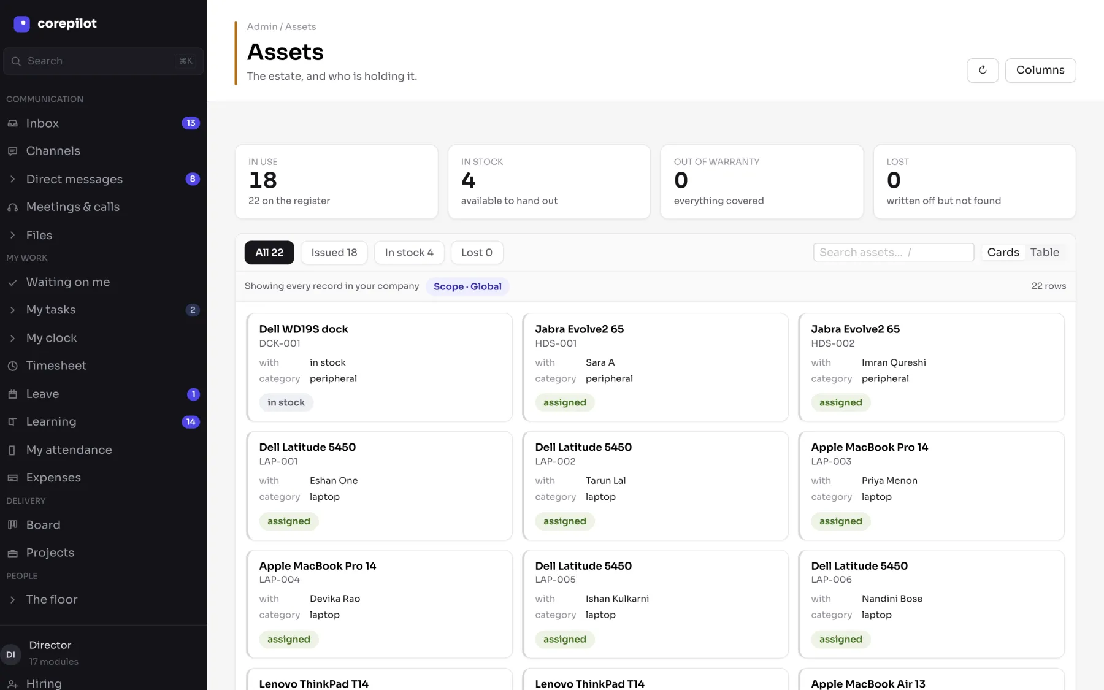
Task: Open Inbox from the sidebar
Action: tap(103, 123)
